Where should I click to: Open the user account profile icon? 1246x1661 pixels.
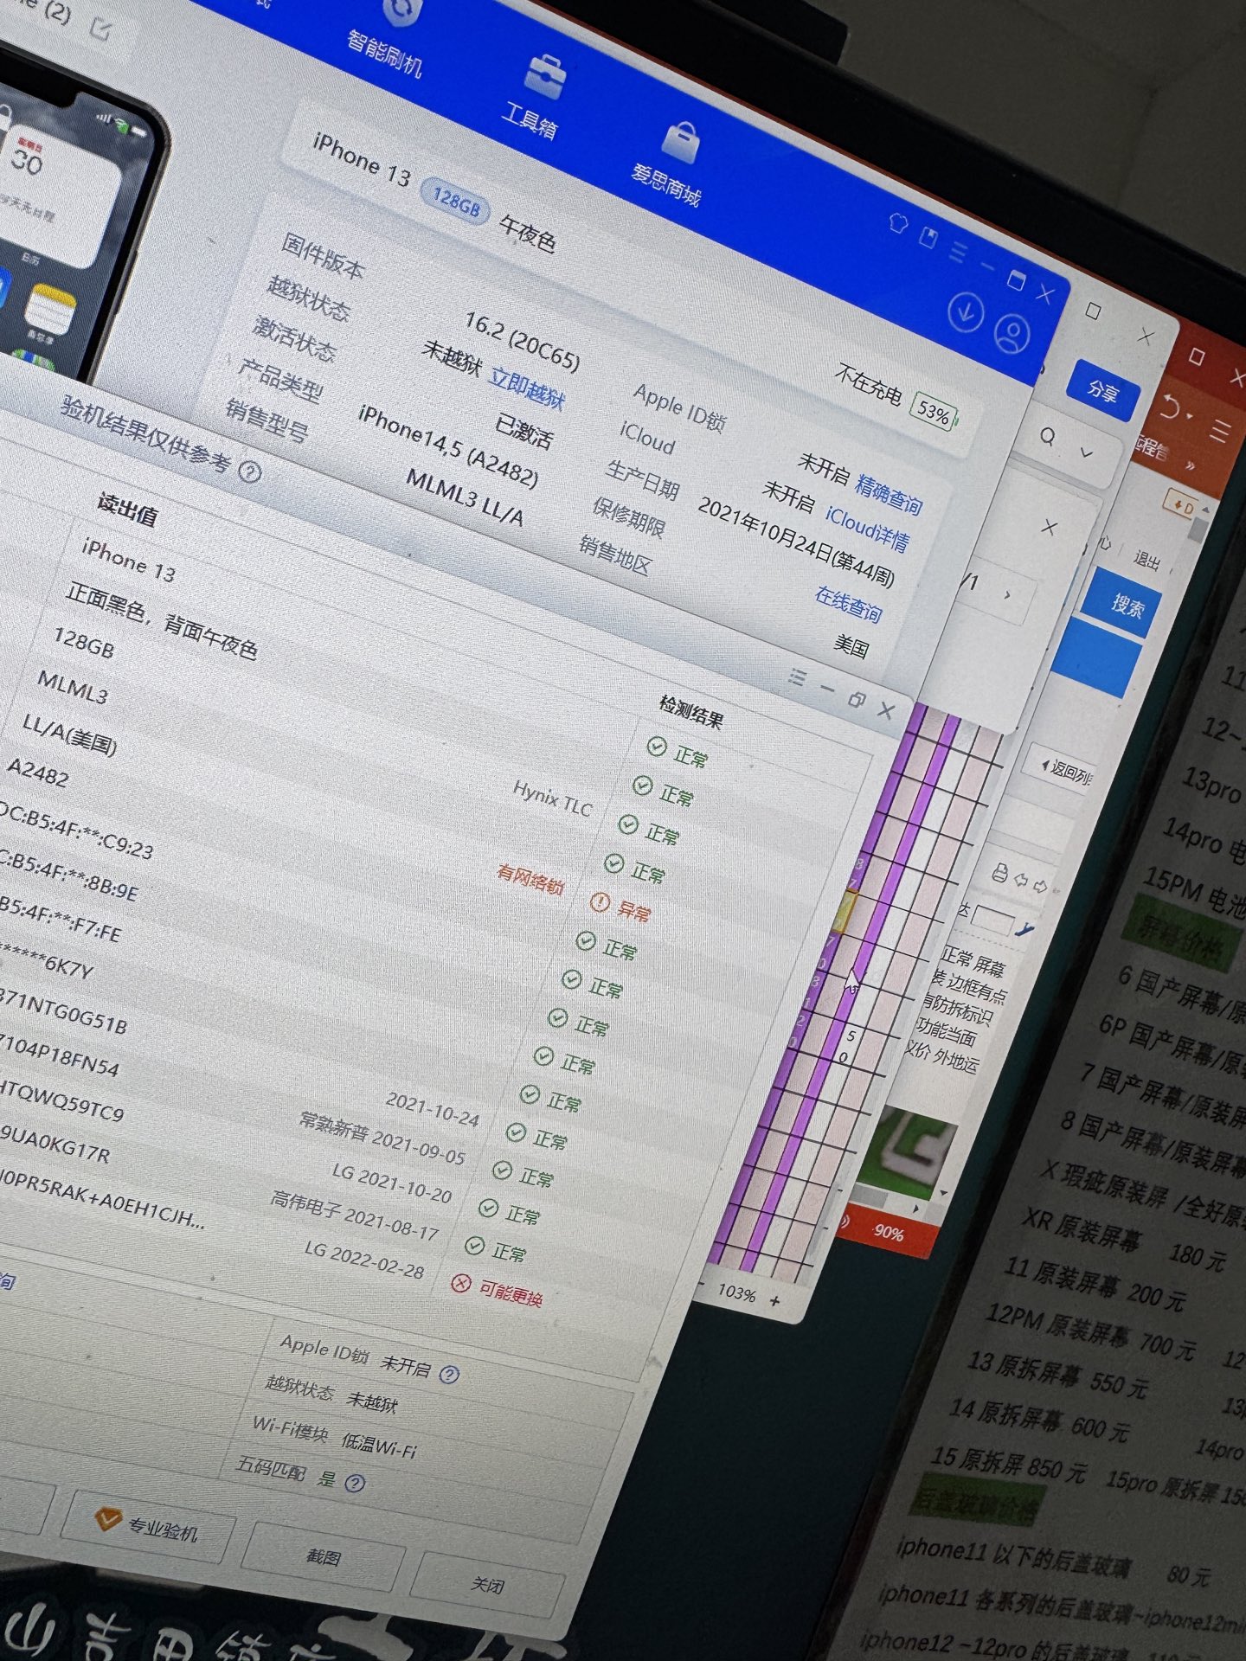pos(1012,334)
